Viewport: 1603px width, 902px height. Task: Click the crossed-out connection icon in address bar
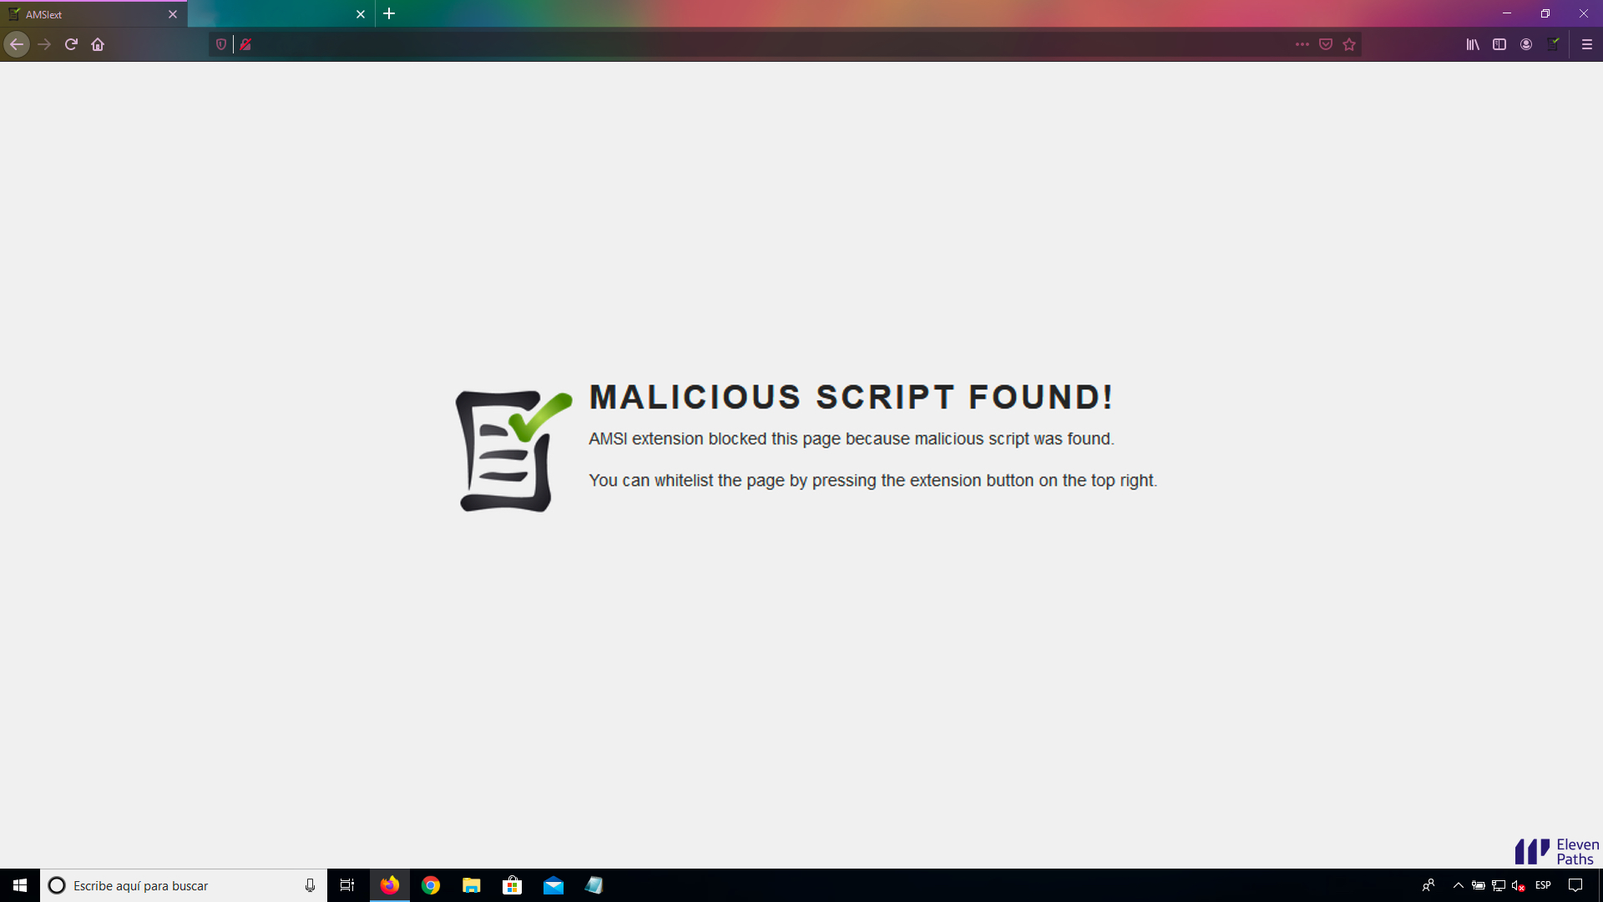point(245,44)
